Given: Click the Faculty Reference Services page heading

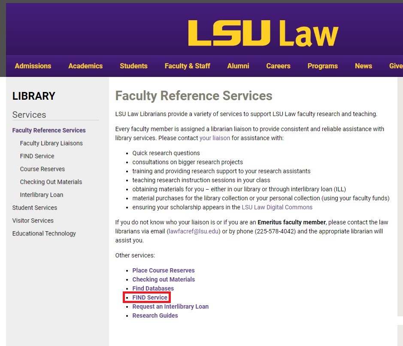Looking at the screenshot, I should point(194,96).
